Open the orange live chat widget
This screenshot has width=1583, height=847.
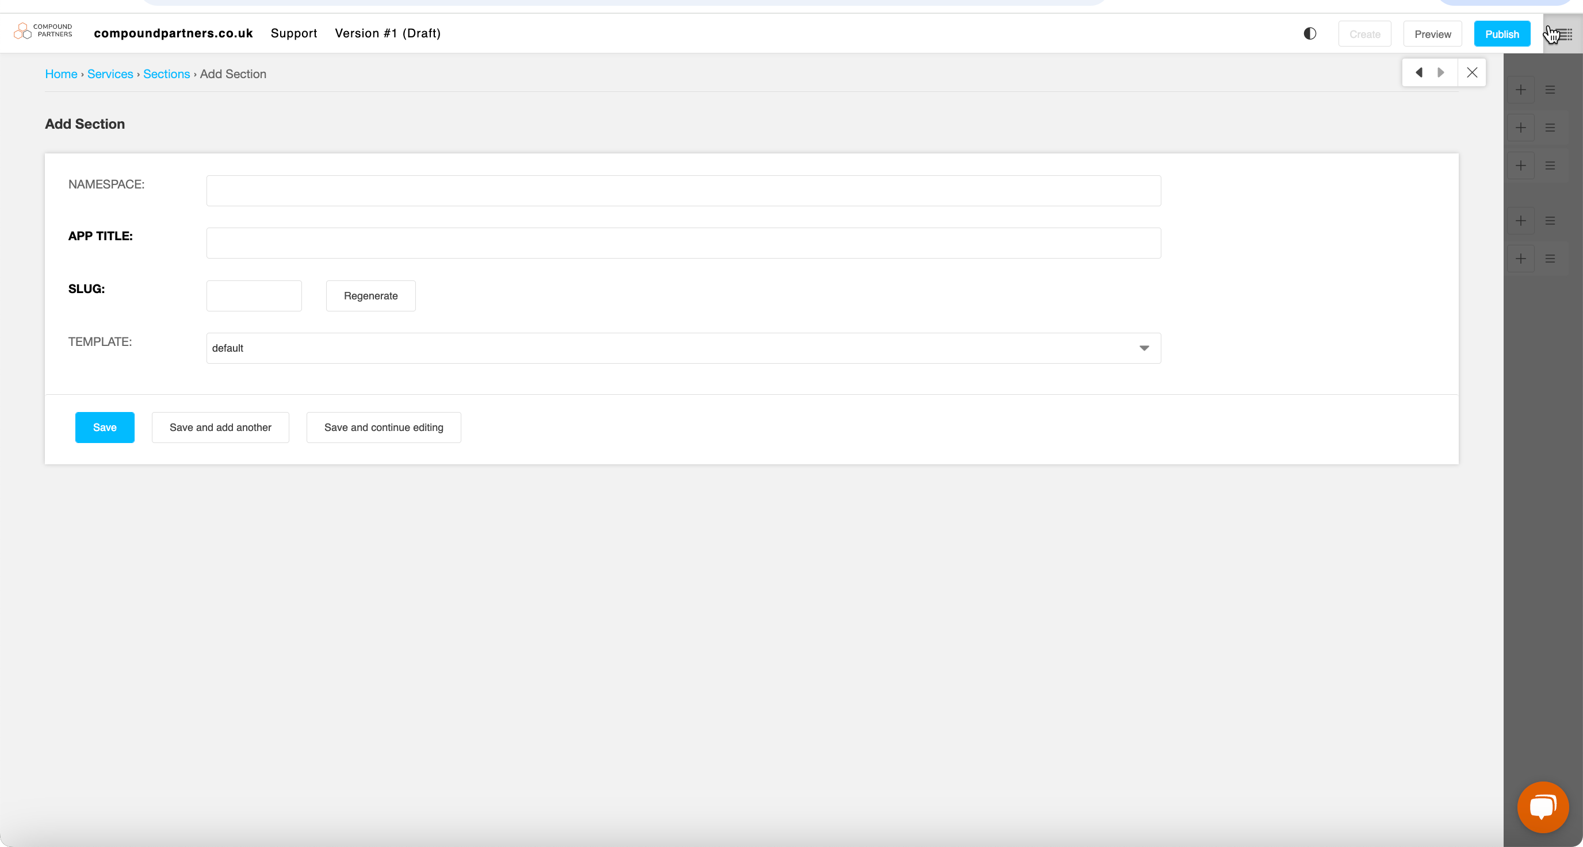(1542, 807)
